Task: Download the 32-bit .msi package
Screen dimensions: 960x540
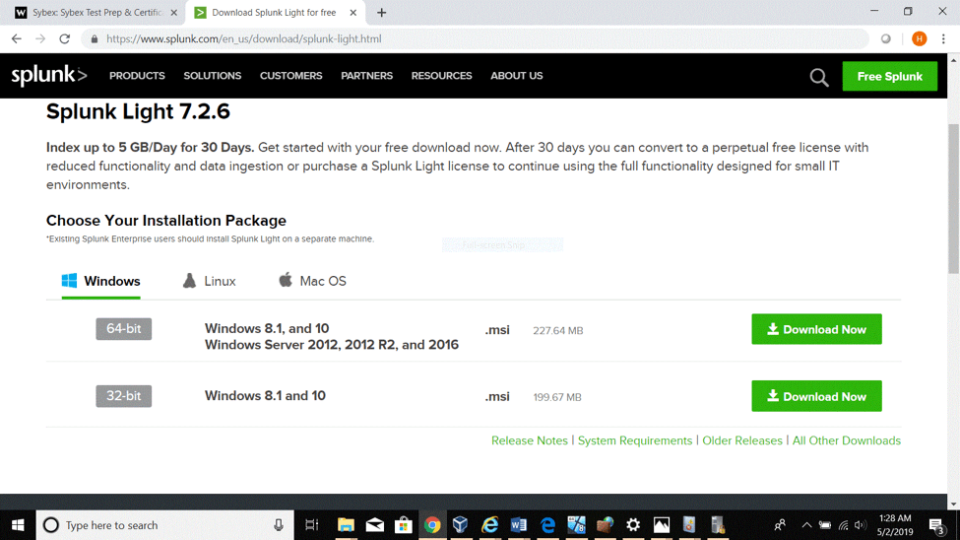Action: tap(816, 396)
